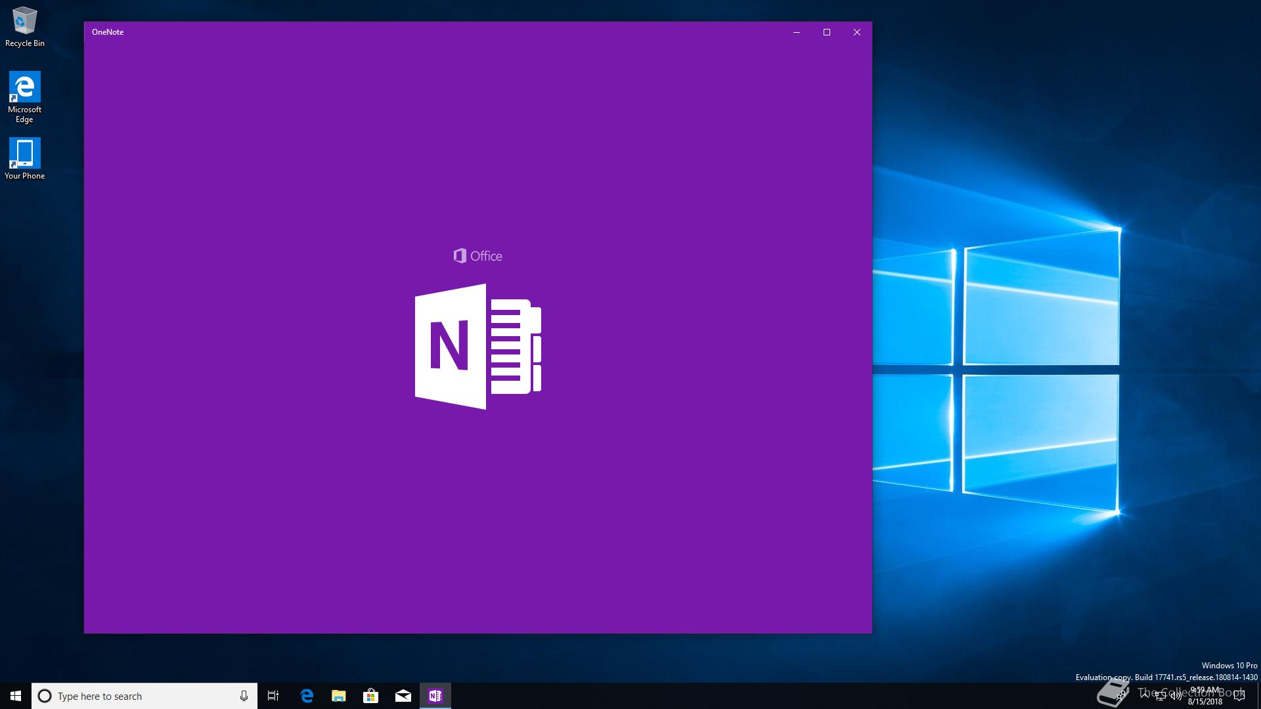Screen dimensions: 1261x709
Task: Launch Microsoft Edge from the taskbar
Action: pyautogui.click(x=307, y=696)
